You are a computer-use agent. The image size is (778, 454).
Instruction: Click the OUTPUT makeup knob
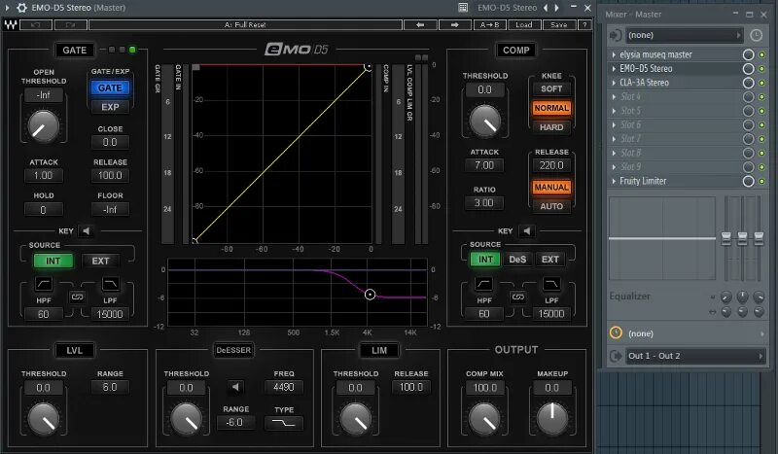[551, 418]
